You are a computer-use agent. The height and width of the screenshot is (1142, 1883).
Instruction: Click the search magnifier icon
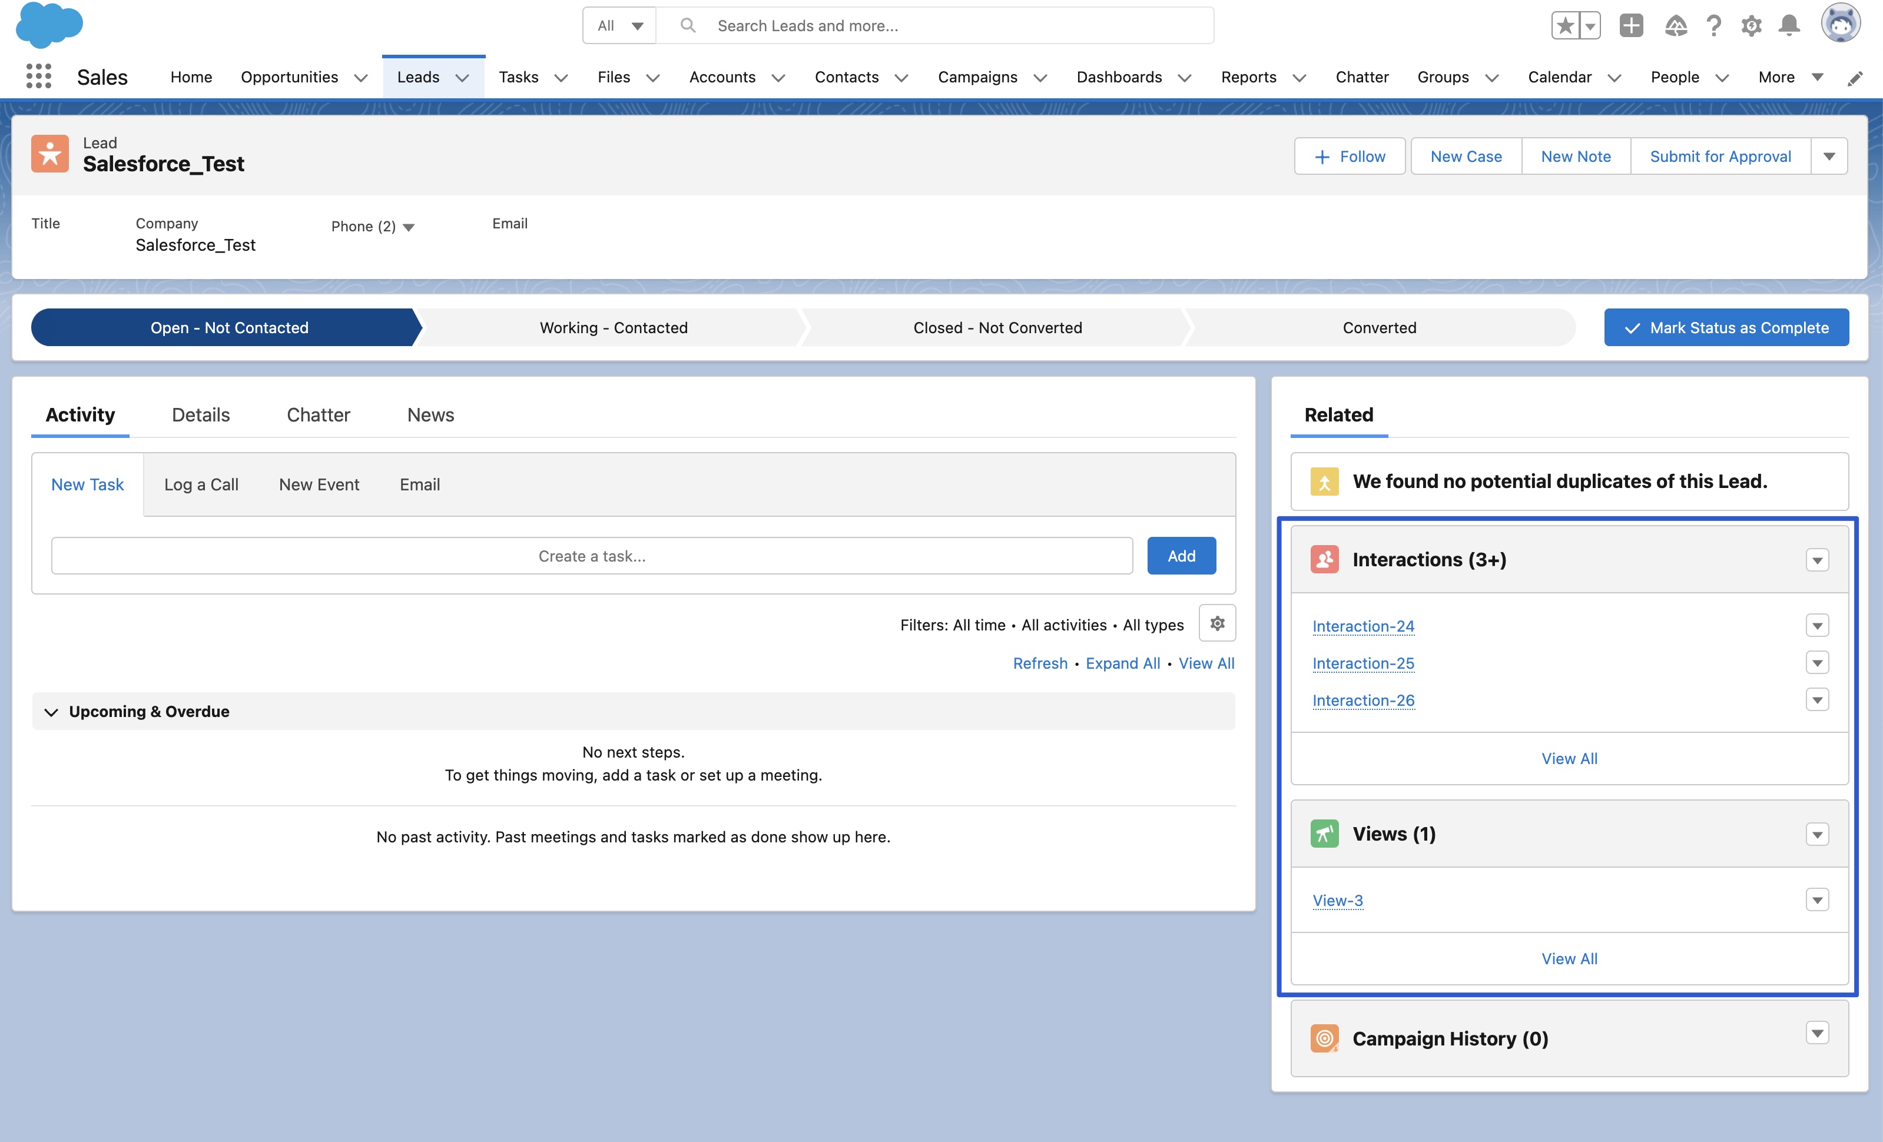(688, 25)
